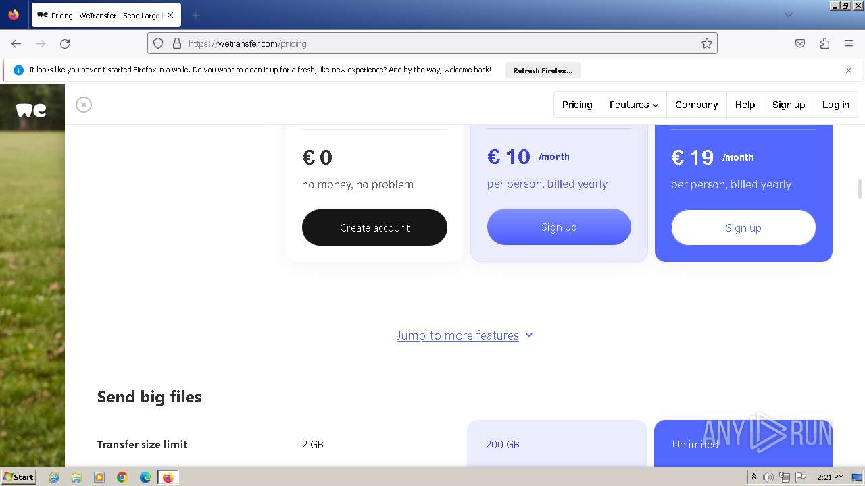Click the browser back arrow

16,43
